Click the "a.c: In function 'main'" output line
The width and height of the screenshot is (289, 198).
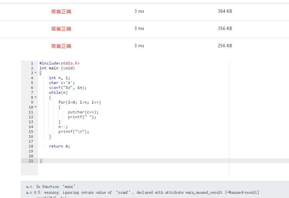pyautogui.click(x=52, y=187)
